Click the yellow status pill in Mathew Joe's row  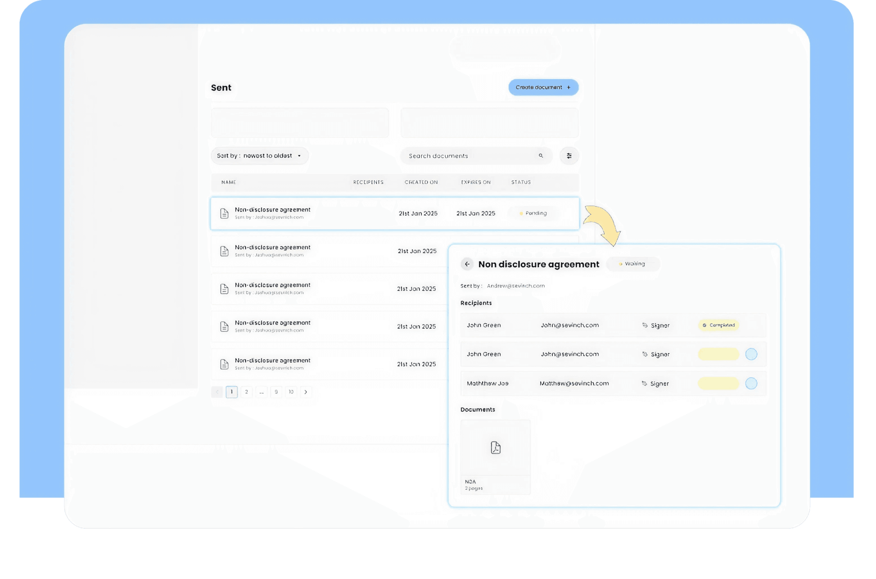(x=718, y=383)
